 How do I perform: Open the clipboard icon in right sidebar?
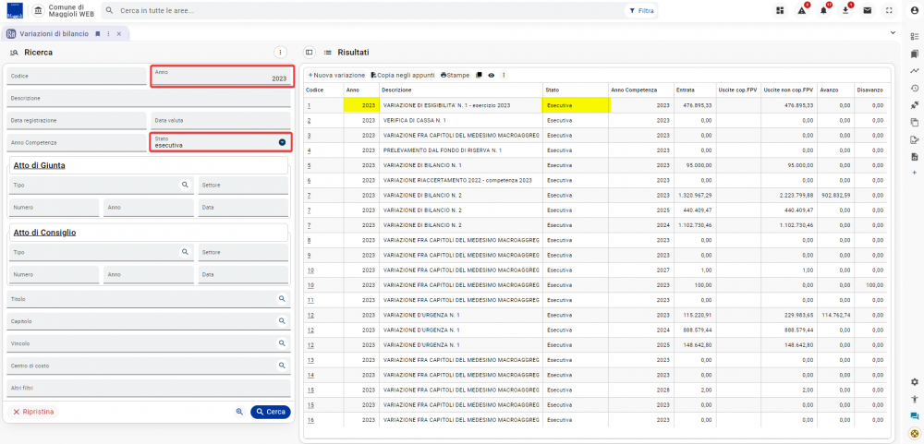pos(915,123)
